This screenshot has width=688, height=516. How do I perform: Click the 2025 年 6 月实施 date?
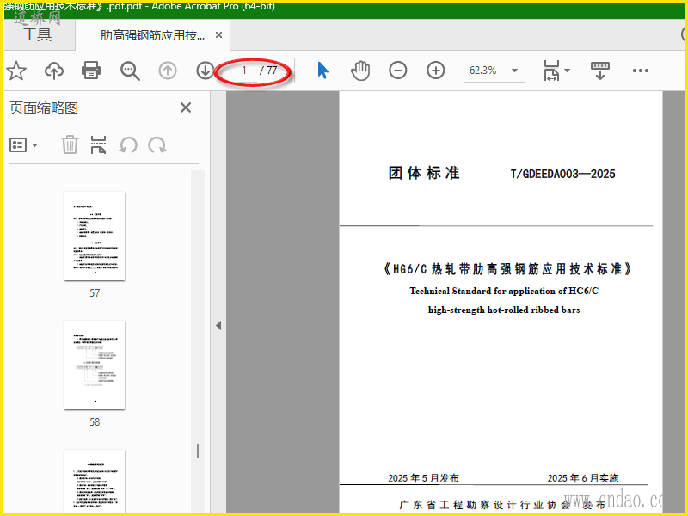[583, 478]
